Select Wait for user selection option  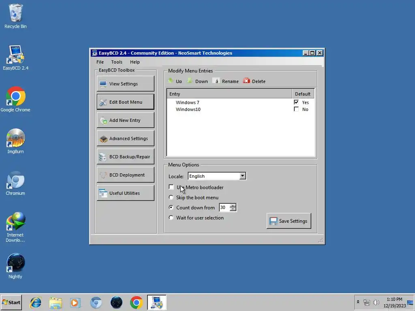pos(171,217)
